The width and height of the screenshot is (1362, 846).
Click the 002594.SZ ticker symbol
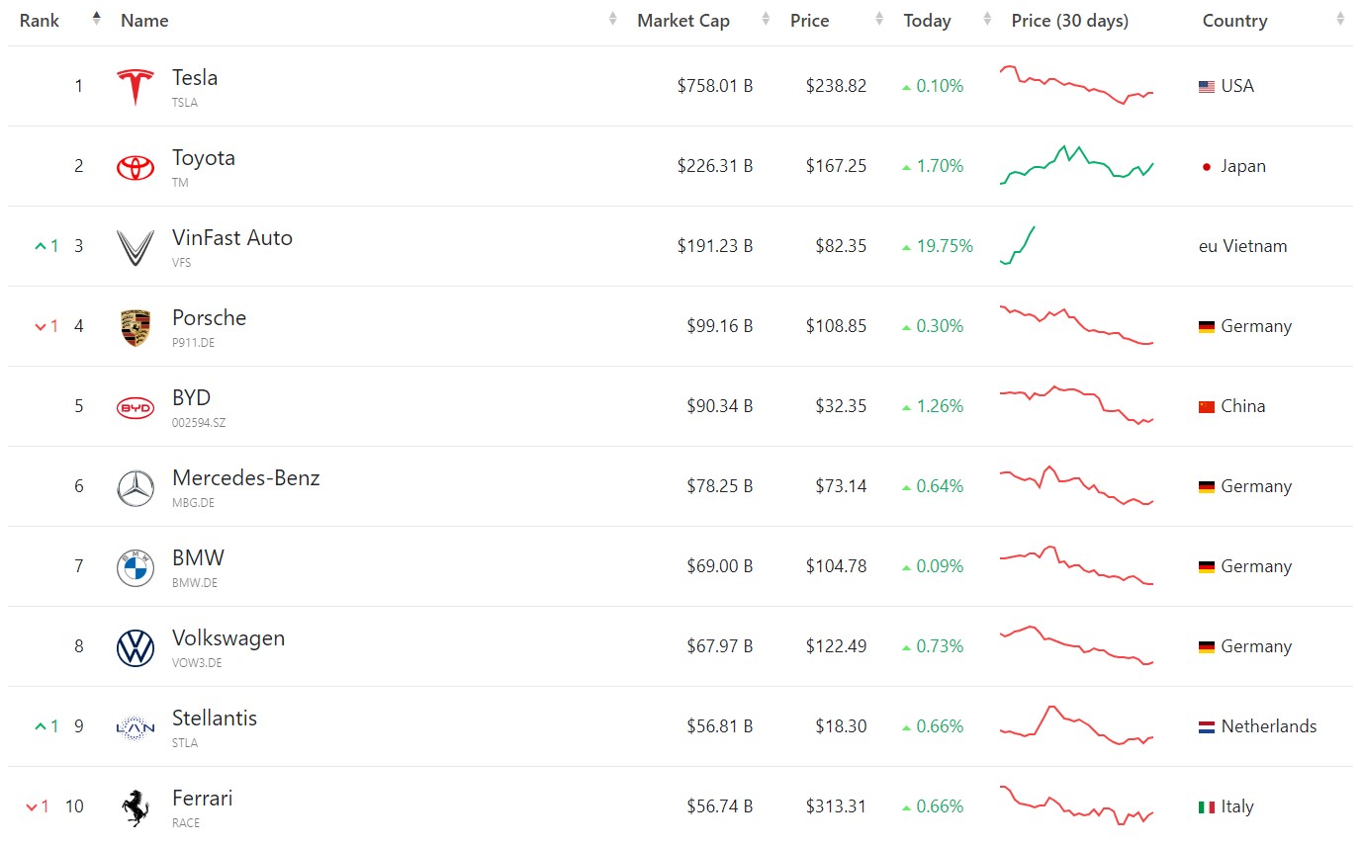coord(199,423)
